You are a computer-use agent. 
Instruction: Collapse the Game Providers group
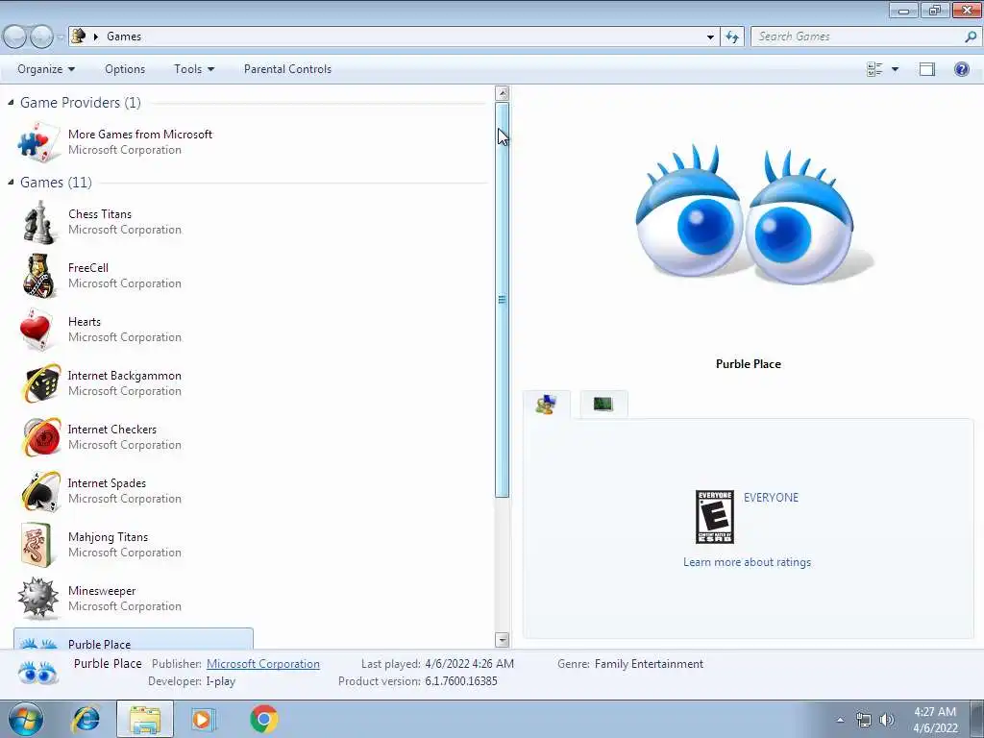[x=11, y=102]
